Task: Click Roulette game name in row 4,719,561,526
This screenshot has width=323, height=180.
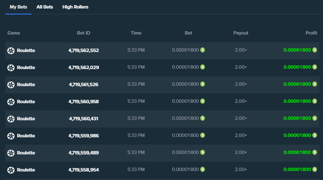Action: (x=26, y=84)
